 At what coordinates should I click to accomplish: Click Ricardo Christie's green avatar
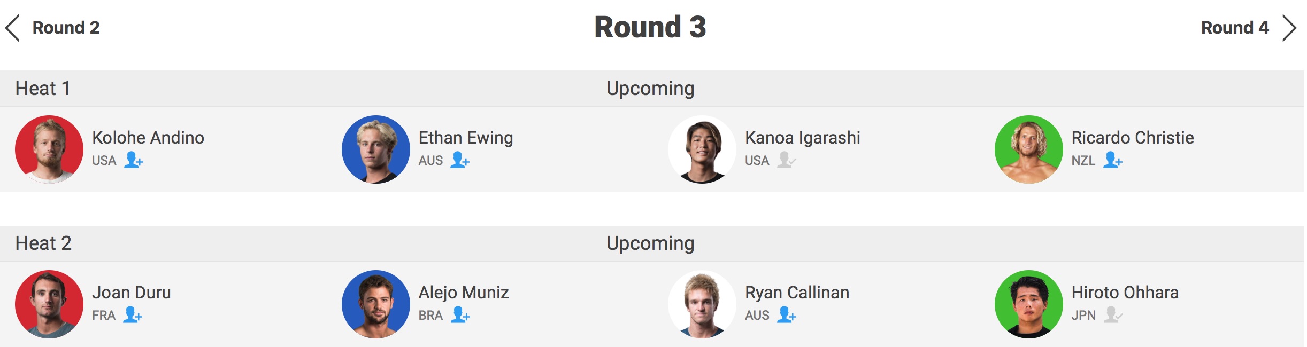(x=1028, y=149)
